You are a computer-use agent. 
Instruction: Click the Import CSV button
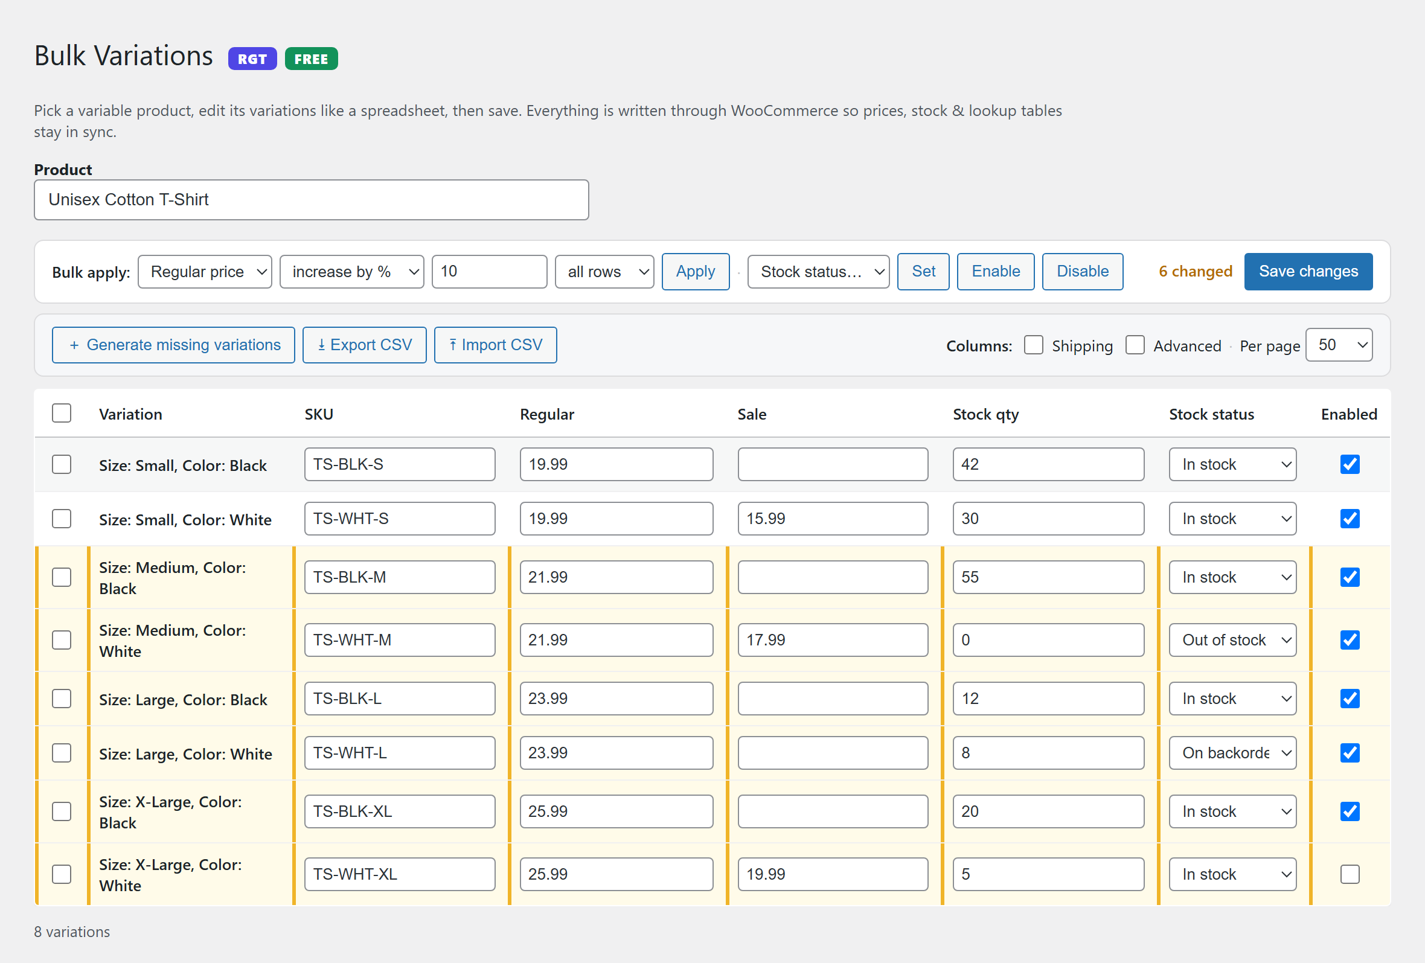click(496, 345)
